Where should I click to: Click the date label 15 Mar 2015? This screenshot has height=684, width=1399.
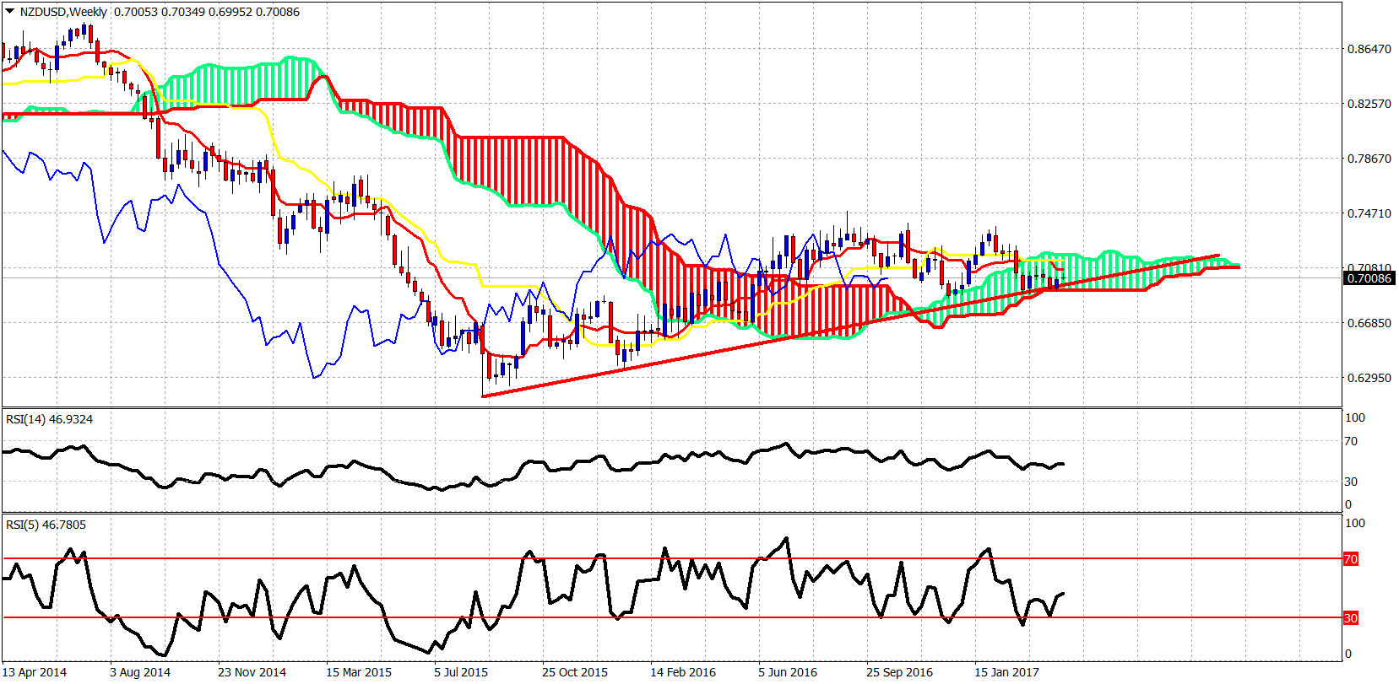click(x=359, y=672)
